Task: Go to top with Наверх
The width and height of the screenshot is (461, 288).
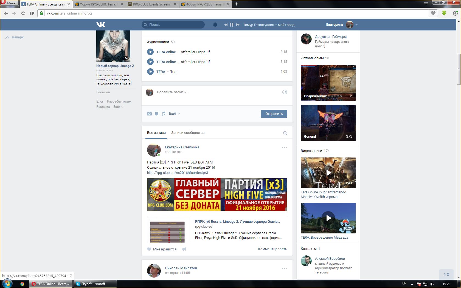Action: tap(15, 37)
